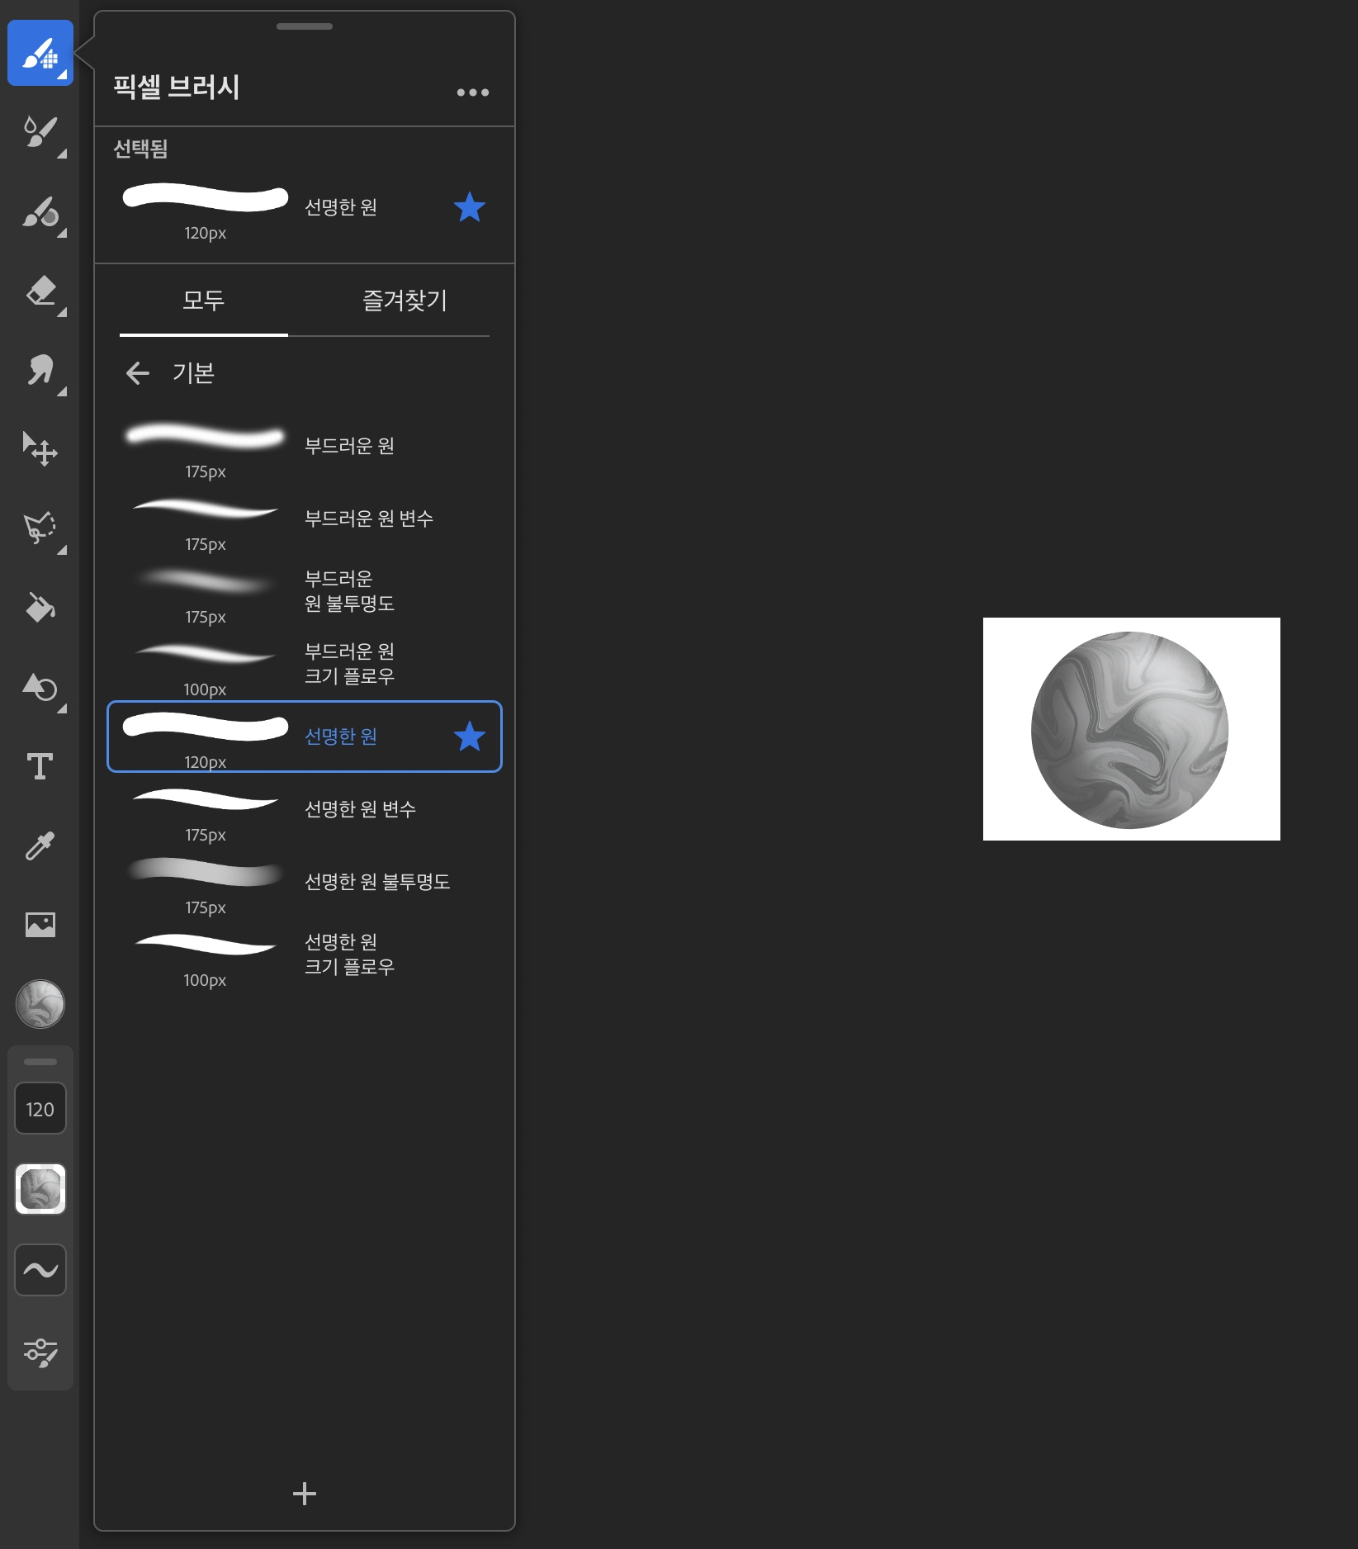Image resolution: width=1358 pixels, height=1549 pixels.
Task: Open the brush flow swatch button
Action: point(40,1189)
